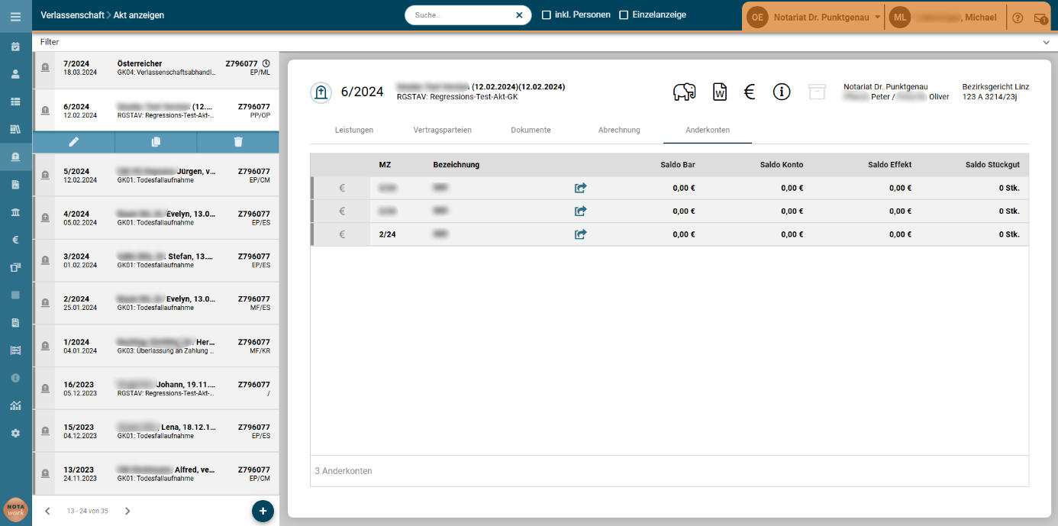Viewport: 1058px width, 526px height.
Task: Sort by the MZ column header
Action: (x=385, y=165)
